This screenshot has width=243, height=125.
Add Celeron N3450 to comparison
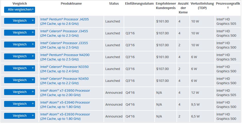[x=20, y=80]
